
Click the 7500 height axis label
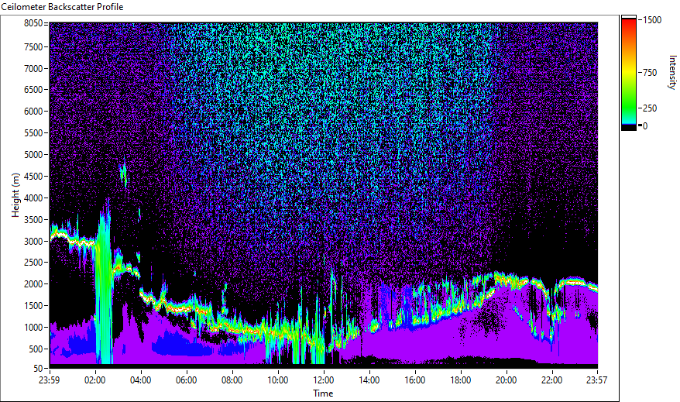coord(33,46)
